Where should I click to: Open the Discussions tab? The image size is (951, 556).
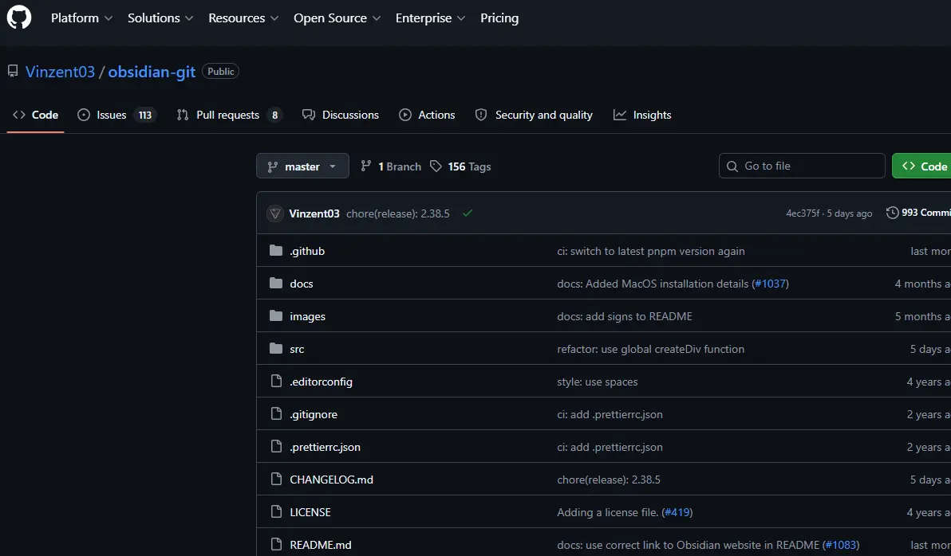[340, 115]
